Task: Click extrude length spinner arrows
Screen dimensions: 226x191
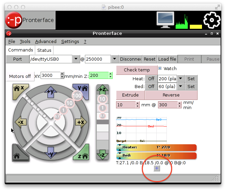Action: pos(137,105)
